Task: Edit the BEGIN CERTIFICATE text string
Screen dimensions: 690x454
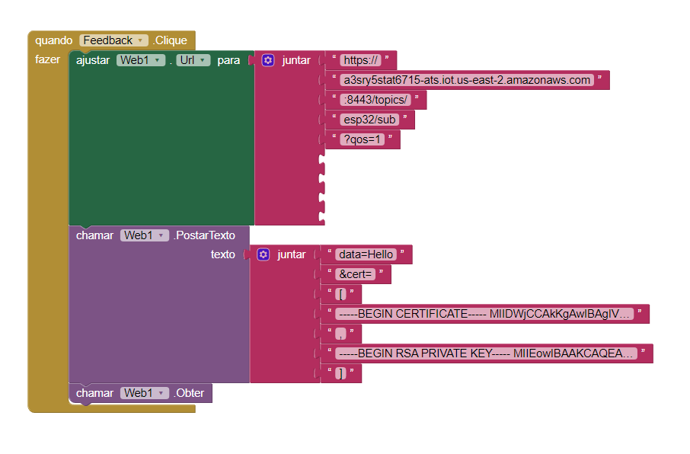Action: [484, 314]
